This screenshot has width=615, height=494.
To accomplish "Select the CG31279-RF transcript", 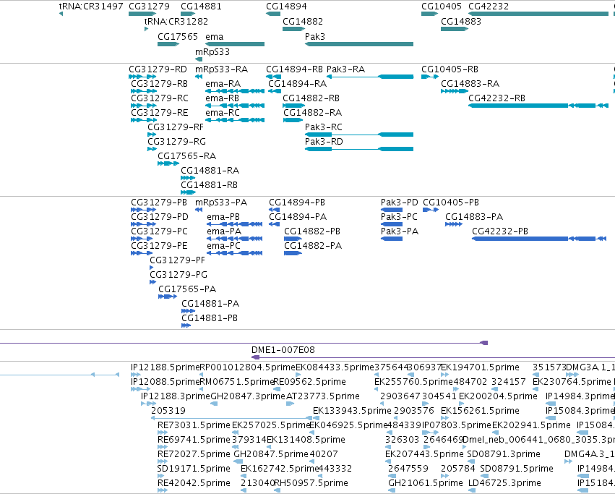I will tap(152, 135).
